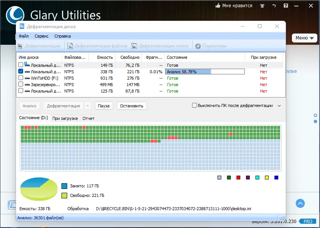Viewport: 320px width, 228px height.
Task: Open the skin t-shirt icon in title bar
Action: 262,6
